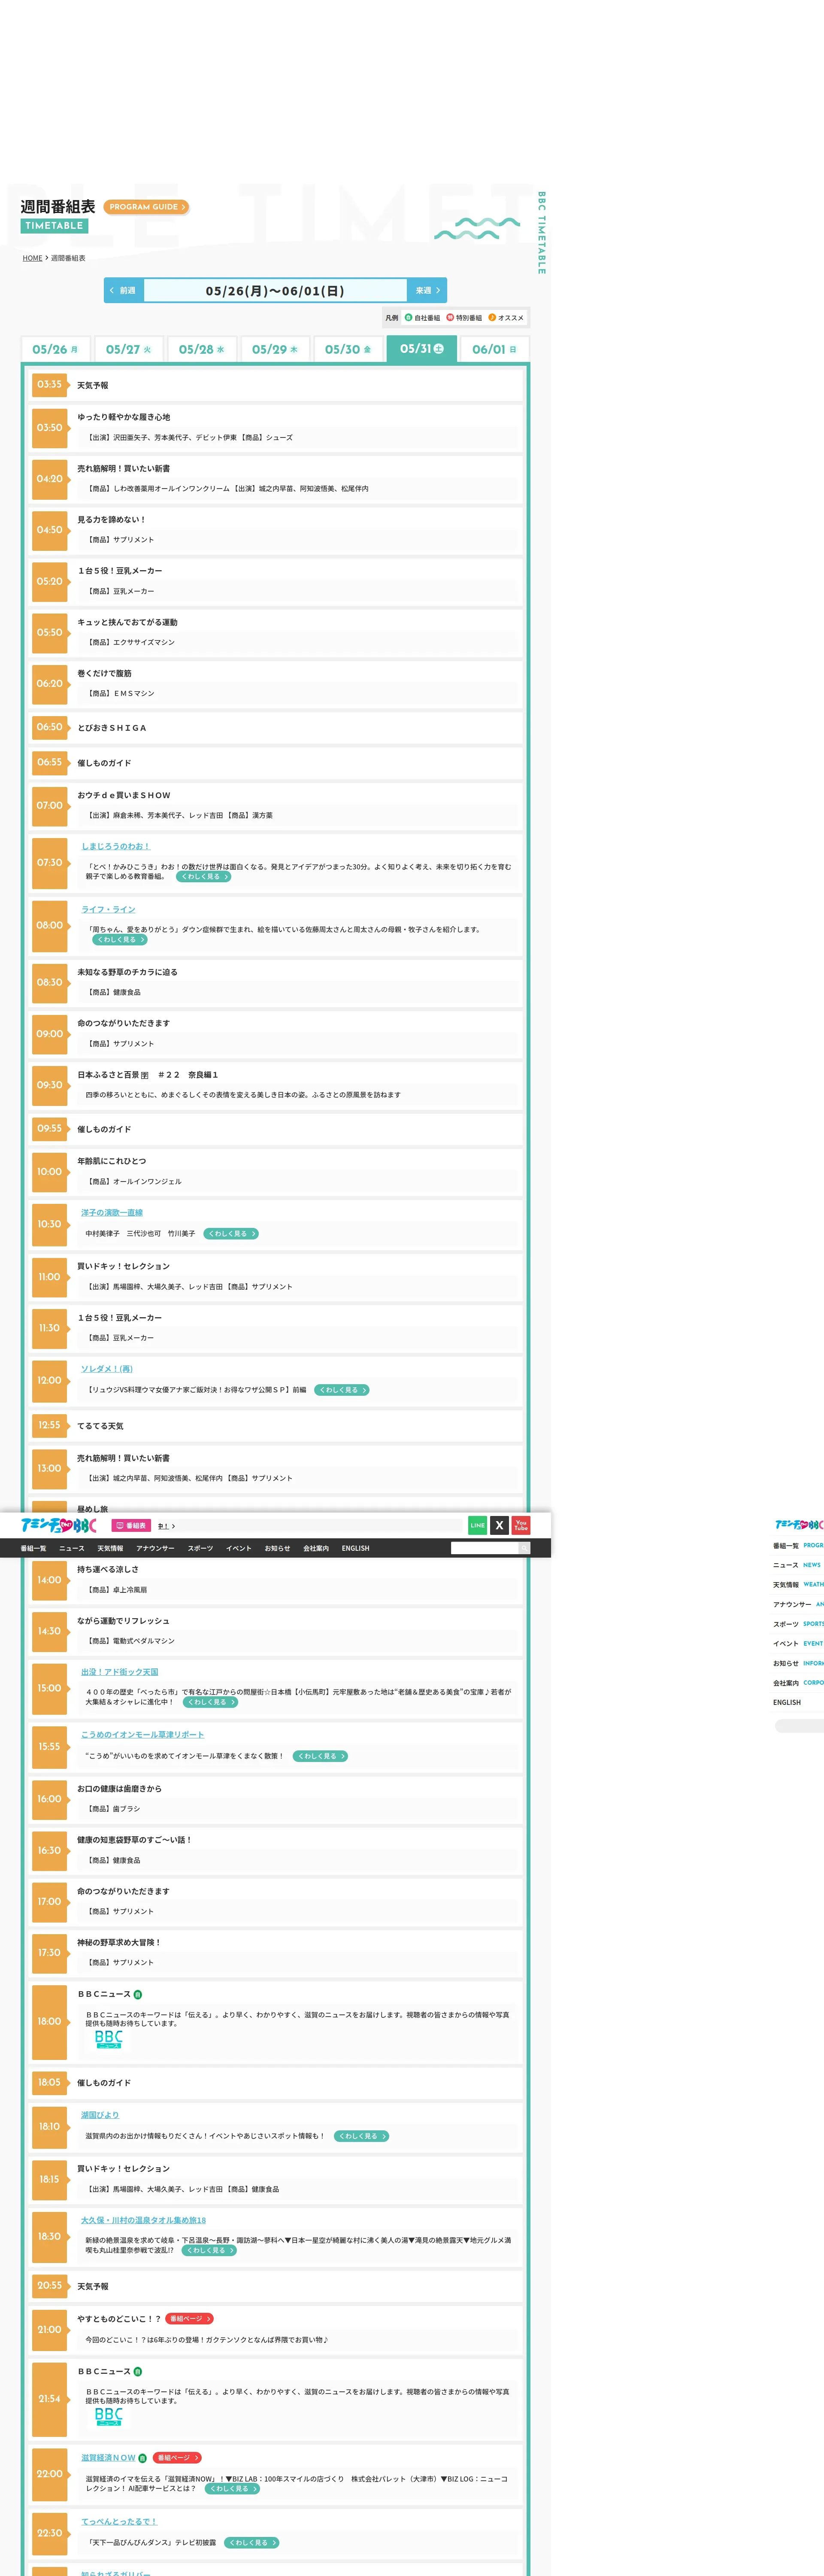The width and height of the screenshot is (824, 2576).
Task: Click the header search input field
Action: (x=484, y=1548)
